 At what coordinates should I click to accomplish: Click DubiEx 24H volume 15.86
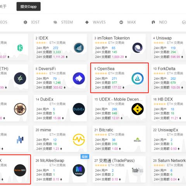57,118
